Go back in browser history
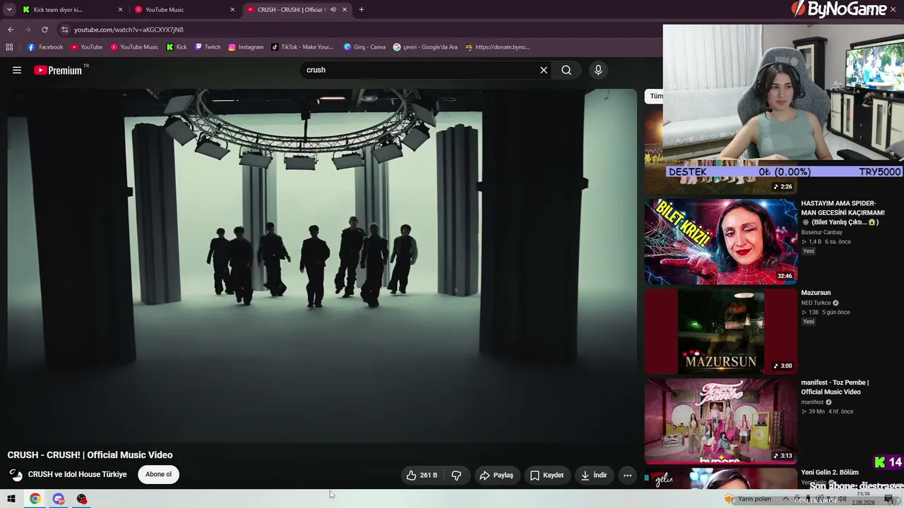This screenshot has height=508, width=904. tap(11, 30)
